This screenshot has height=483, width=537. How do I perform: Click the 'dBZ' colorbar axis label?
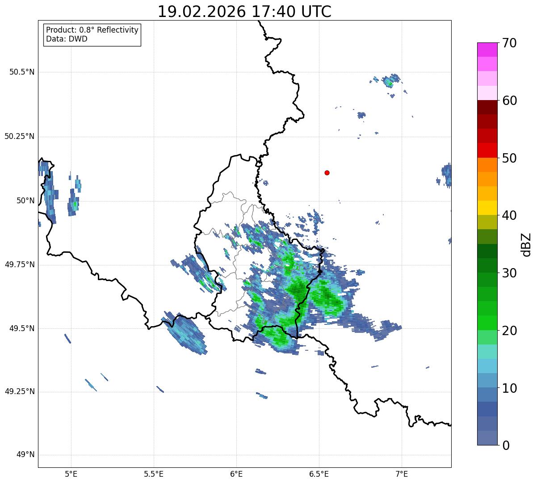coord(526,244)
